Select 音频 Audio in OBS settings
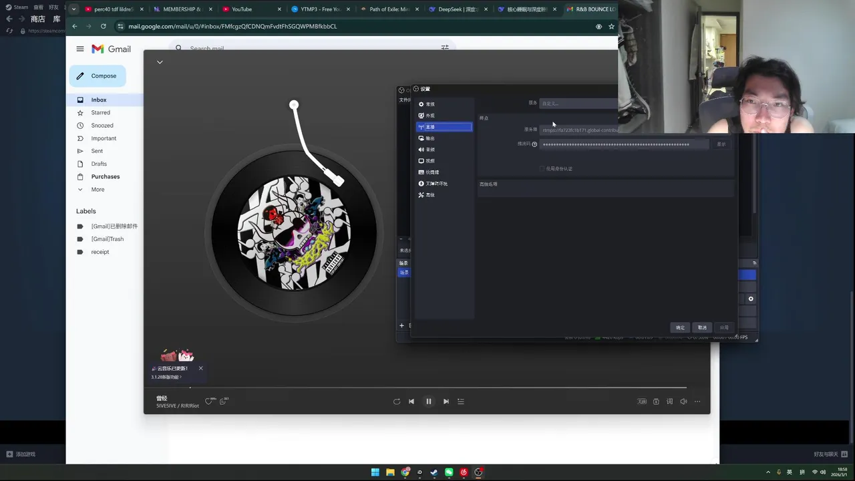The image size is (855, 481). (444, 150)
